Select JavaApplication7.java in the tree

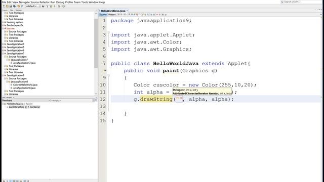click(x=24, y=63)
